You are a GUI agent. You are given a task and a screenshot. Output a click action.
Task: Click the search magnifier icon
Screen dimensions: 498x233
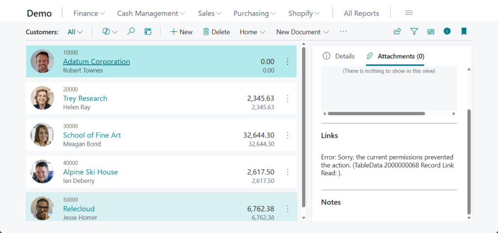pyautogui.click(x=131, y=32)
